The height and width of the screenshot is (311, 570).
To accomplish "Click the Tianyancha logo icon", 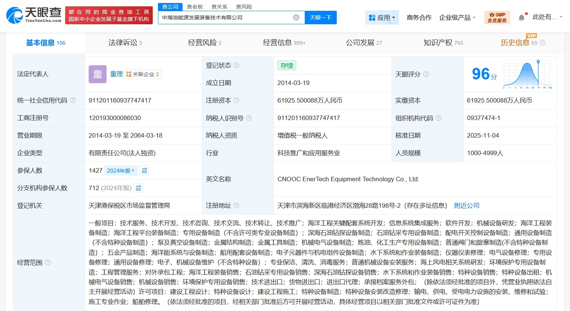I will point(14,15).
